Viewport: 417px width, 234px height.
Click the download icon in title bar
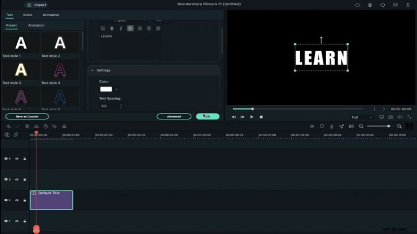(x=408, y=5)
